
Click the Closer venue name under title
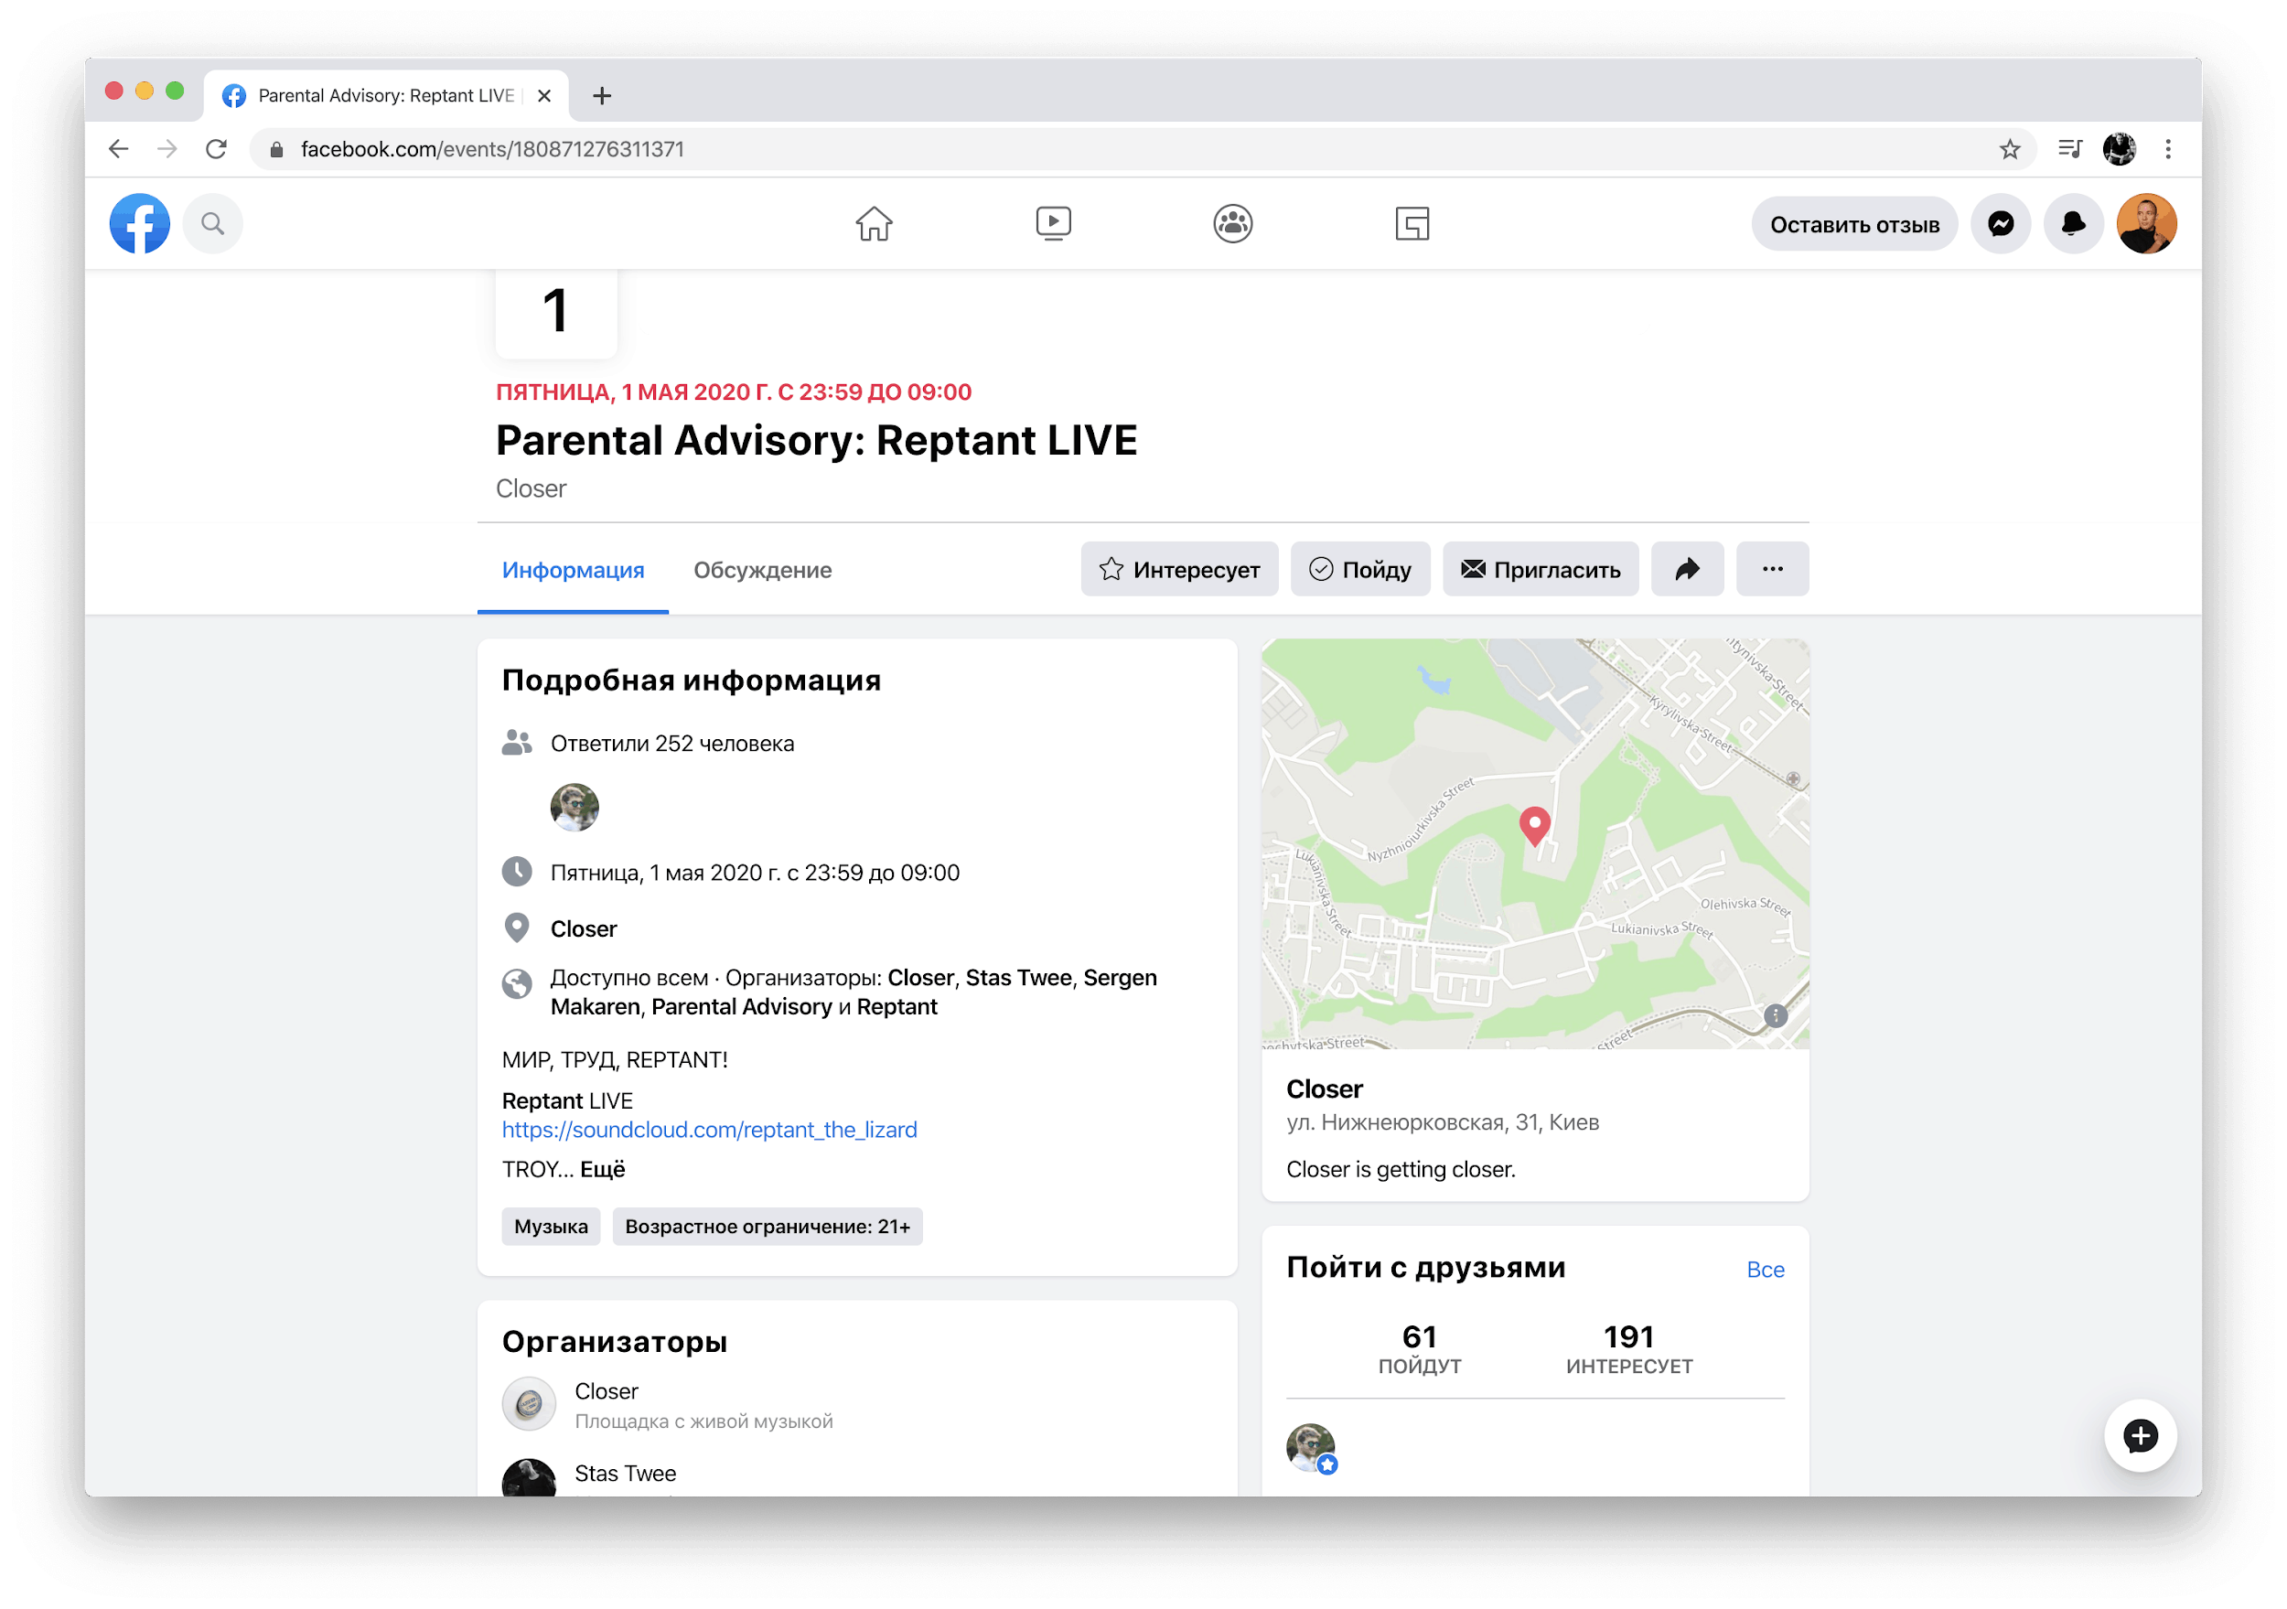(531, 488)
